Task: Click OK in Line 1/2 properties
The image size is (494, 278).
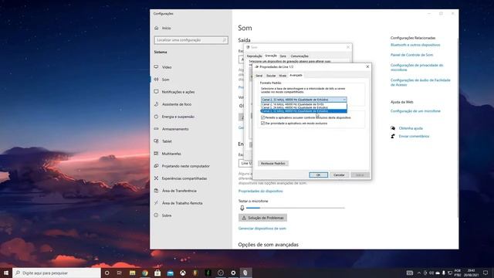Action: click(318, 175)
